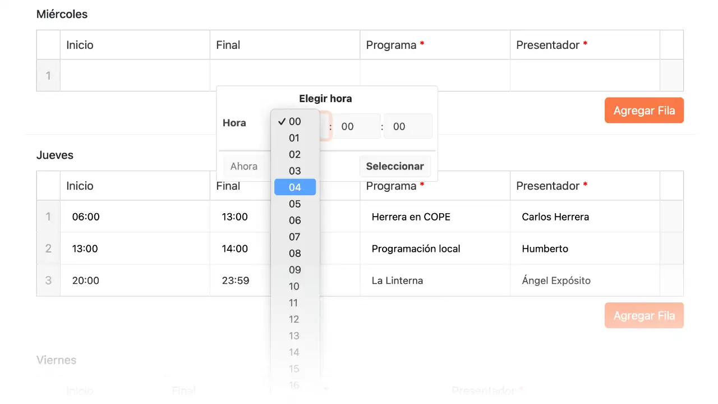Open the minutes dropdown in time picker
This screenshot has width=718, height=404.
pos(357,126)
